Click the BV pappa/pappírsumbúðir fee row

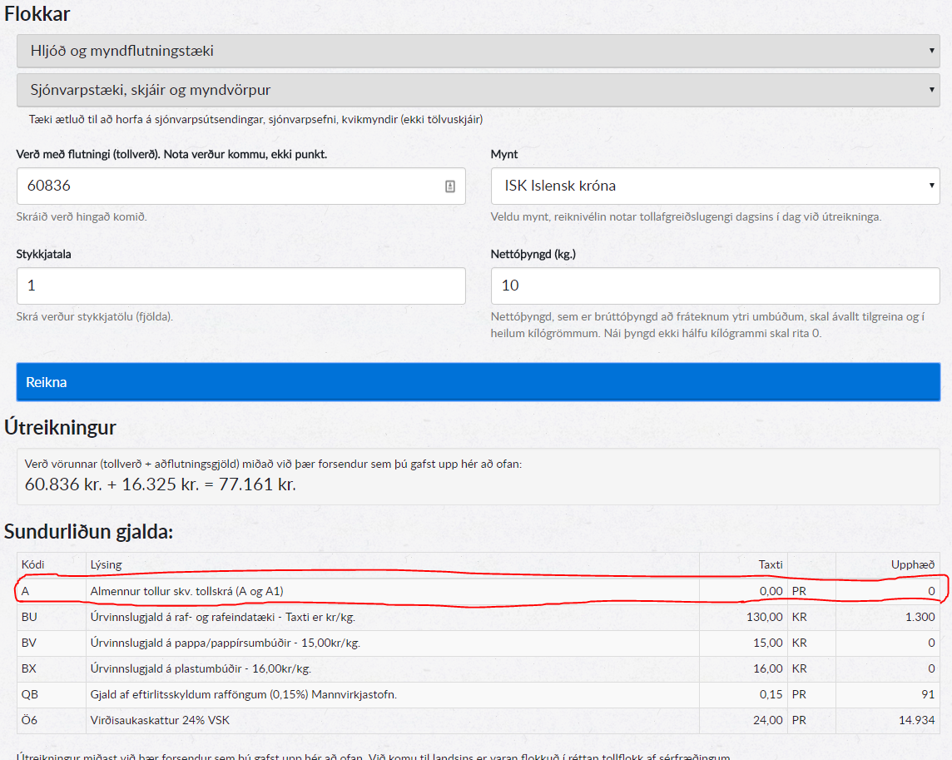tap(391, 643)
